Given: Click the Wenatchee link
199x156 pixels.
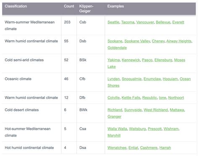Looking at the screenshot, I should click(x=117, y=148).
